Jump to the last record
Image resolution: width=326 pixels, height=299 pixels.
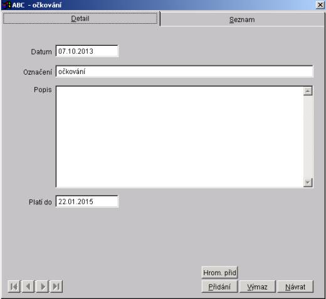coord(56,286)
